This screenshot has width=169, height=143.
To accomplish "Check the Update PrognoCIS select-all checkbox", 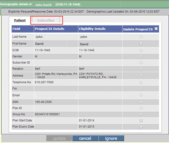I will click(156, 29).
